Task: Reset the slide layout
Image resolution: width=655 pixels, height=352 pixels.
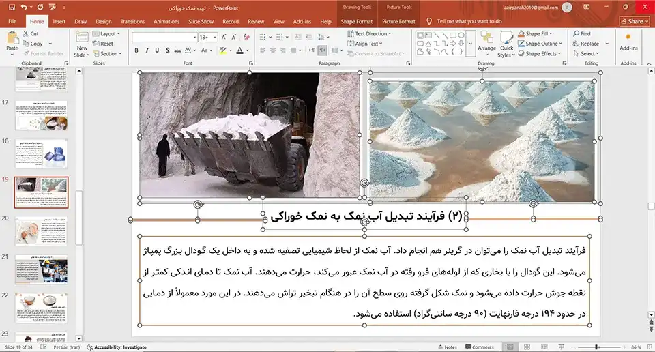Action: (103, 44)
